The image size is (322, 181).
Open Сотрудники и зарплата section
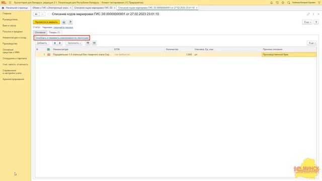point(15,58)
